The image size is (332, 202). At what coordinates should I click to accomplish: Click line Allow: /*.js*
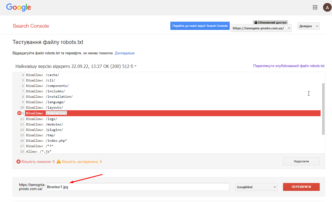click(39, 151)
